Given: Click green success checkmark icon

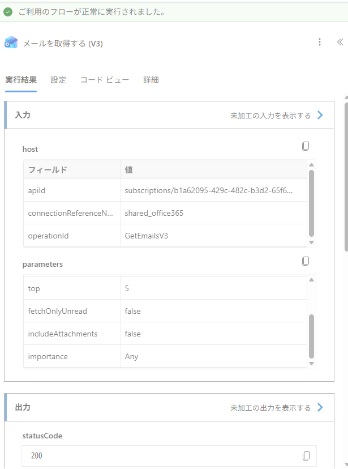Looking at the screenshot, I should click(x=8, y=12).
